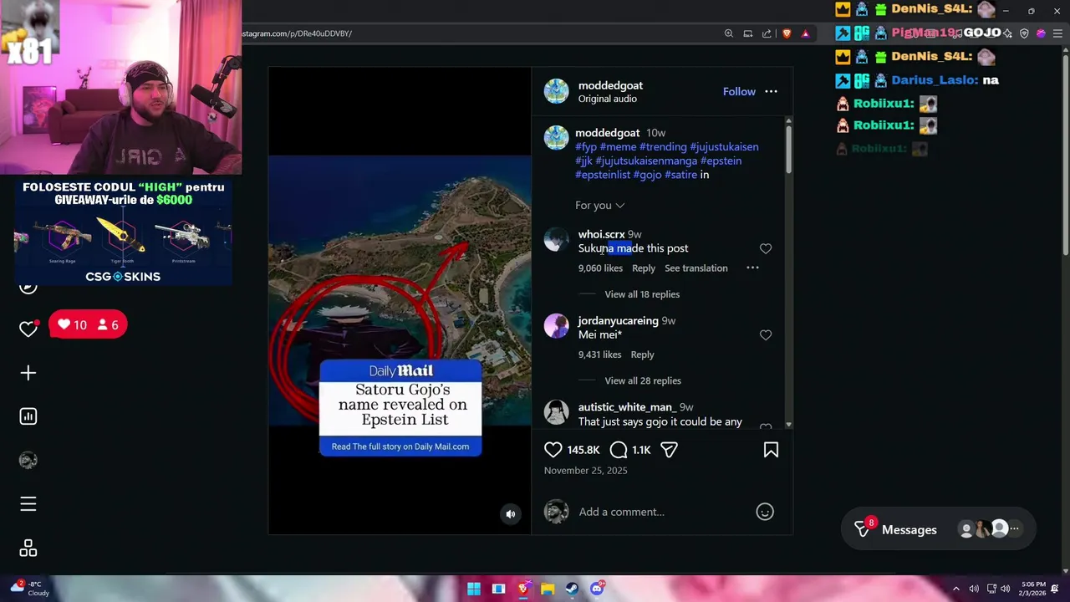The width and height of the screenshot is (1070, 602).
Task: Reply to jordanyucareing comment
Action: 642,355
